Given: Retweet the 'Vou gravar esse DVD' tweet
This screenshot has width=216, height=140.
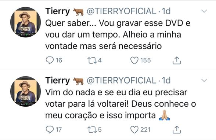Looking at the screenshot, I should [92, 60].
